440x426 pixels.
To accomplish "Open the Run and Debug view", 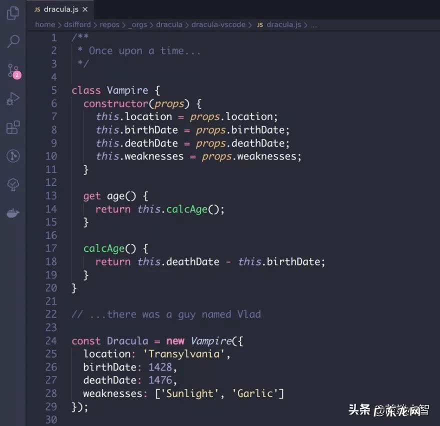I will 13,99.
